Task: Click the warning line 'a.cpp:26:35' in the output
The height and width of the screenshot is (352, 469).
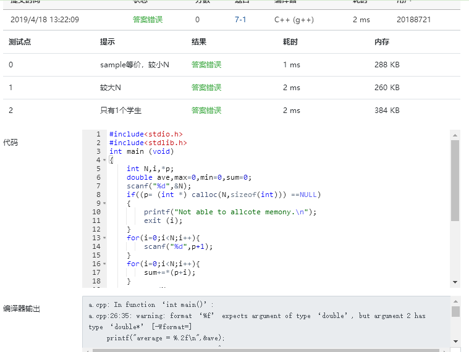Action: point(257,316)
